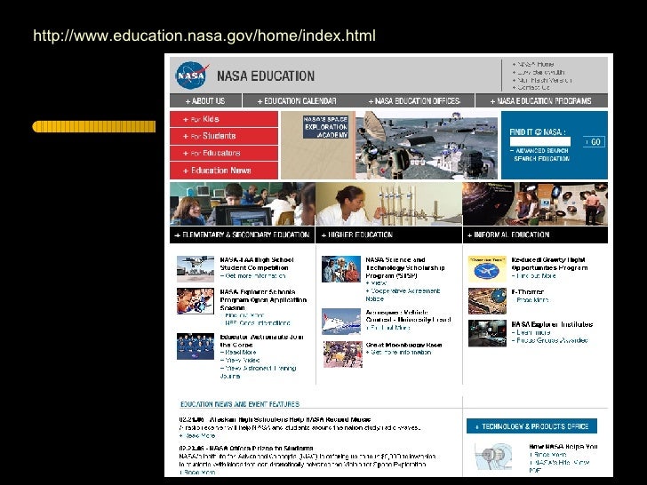Open the Great Moonbuggy Race headline
Image resolution: width=647 pixels, height=485 pixels.
pyautogui.click(x=403, y=345)
